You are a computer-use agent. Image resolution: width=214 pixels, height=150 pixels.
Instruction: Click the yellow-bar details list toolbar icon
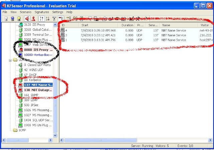pyautogui.click(x=69, y=18)
